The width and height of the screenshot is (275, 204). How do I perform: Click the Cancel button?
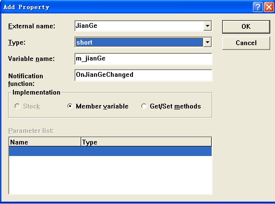coord(246,43)
